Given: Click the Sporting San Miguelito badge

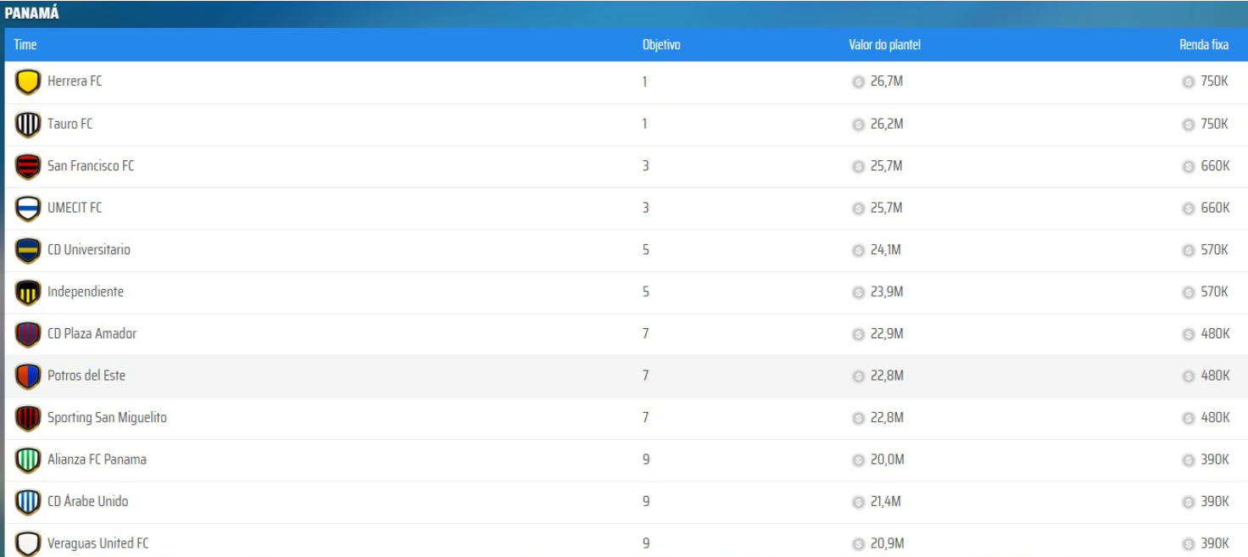Looking at the screenshot, I should coord(28,418).
